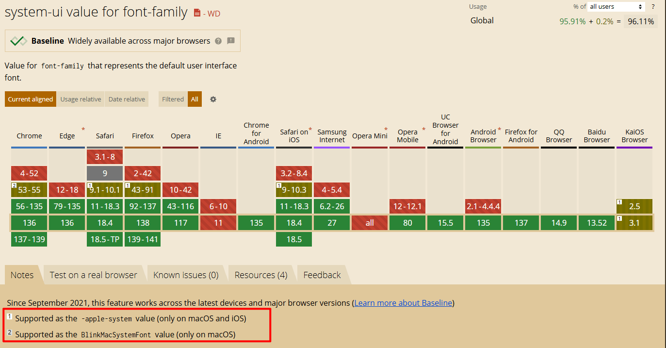Click the Safari 3.1-8 version cell
The height and width of the screenshot is (348, 666).
click(105, 157)
